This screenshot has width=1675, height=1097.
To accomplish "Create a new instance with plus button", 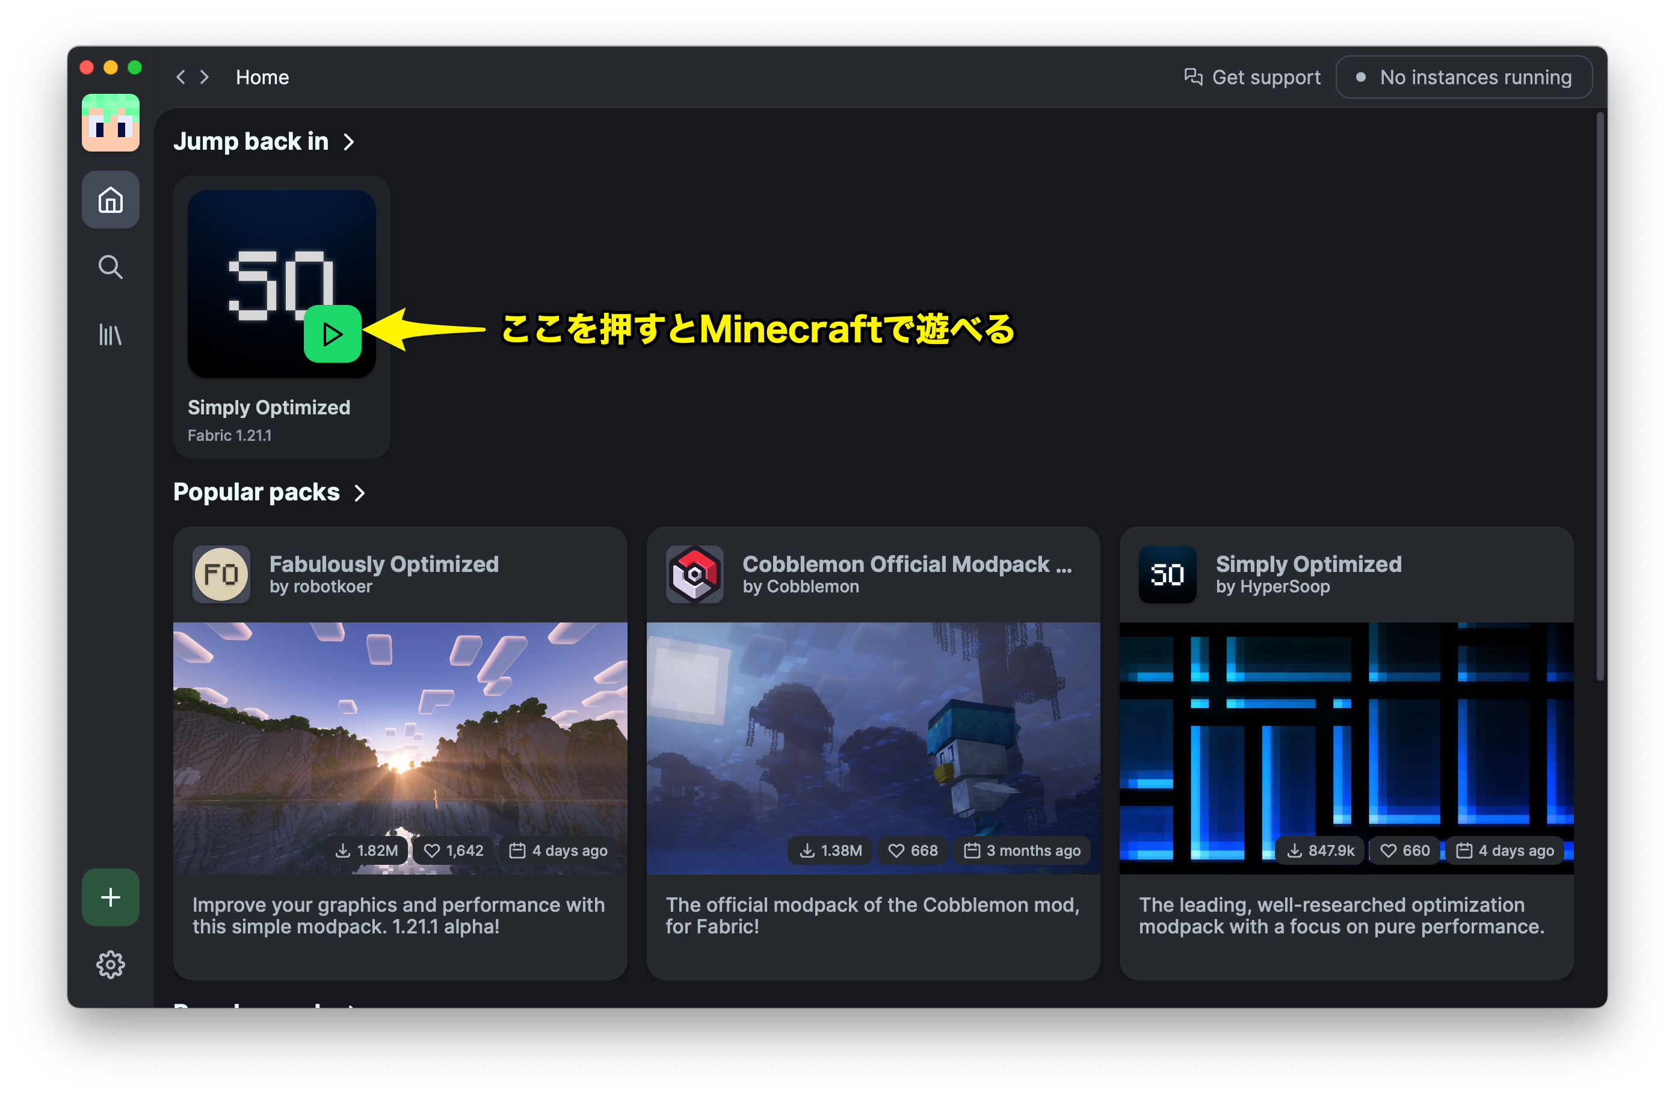I will tap(111, 897).
